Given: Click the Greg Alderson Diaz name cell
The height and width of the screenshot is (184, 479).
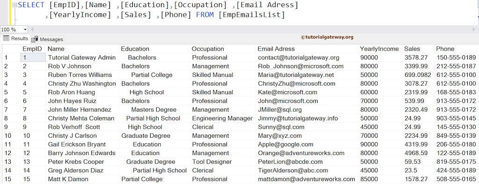Looking at the screenshot, I should click(x=82, y=170).
